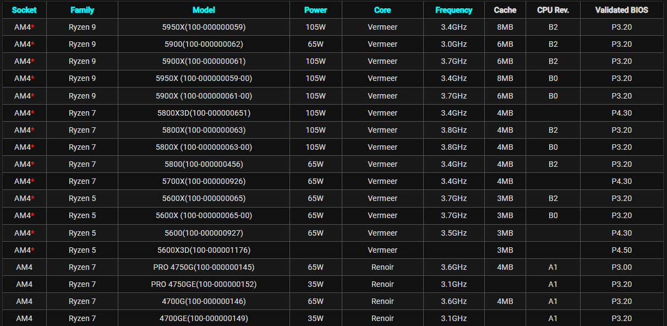
Task: Click 8MB cache in the 5950X(100-000000059) row
Action: 505,27
